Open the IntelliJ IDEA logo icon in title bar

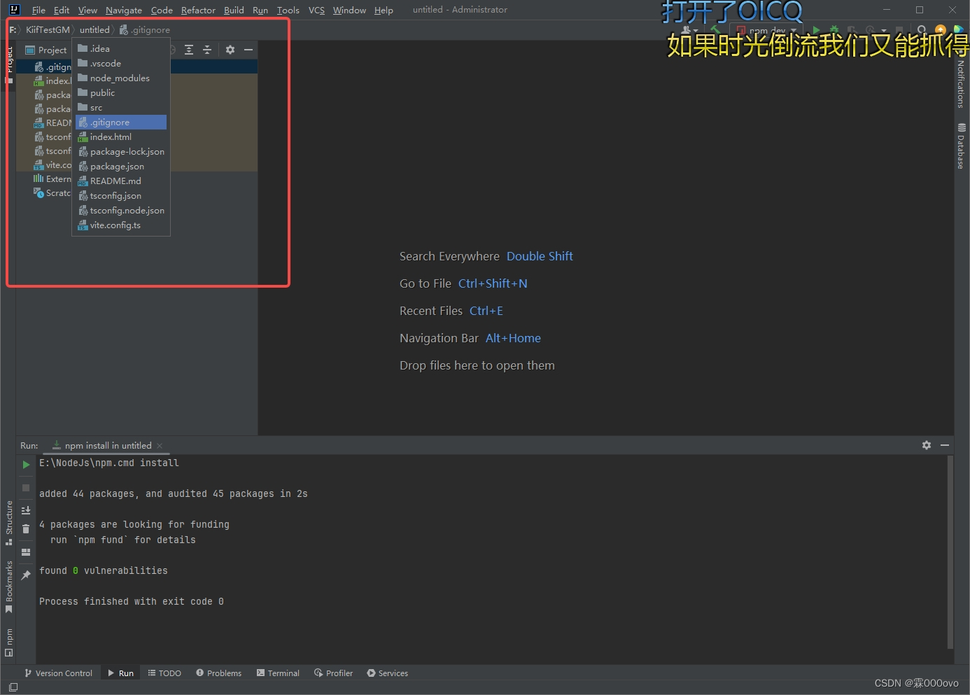[x=14, y=10]
